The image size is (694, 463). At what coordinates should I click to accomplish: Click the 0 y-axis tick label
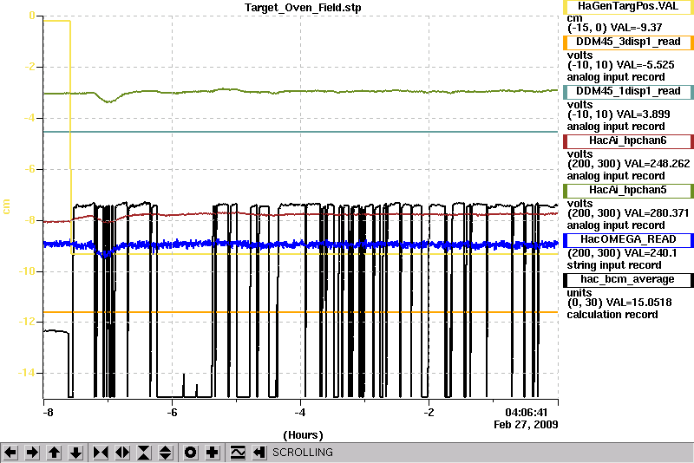32,16
